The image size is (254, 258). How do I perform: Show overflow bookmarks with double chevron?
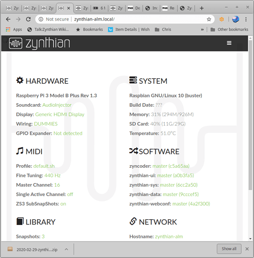[202, 29]
